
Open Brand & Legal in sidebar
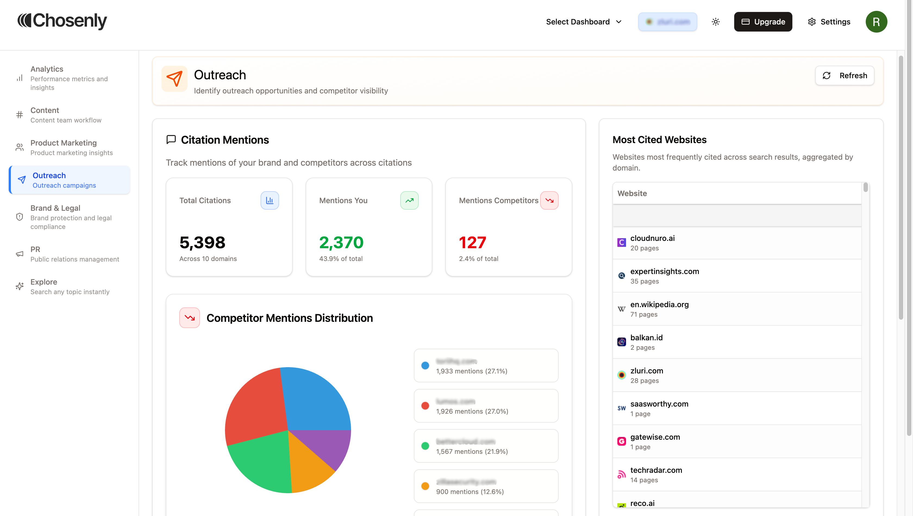tap(70, 217)
